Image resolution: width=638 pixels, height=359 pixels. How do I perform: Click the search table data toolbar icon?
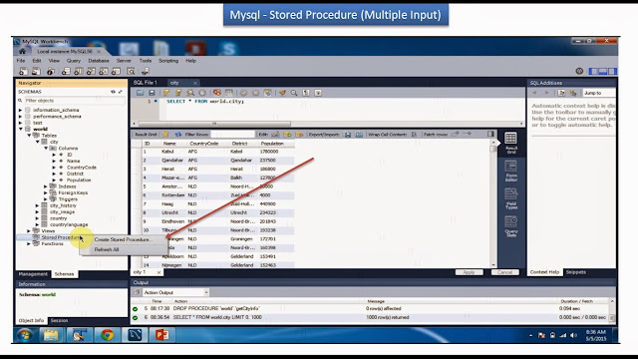(x=131, y=71)
